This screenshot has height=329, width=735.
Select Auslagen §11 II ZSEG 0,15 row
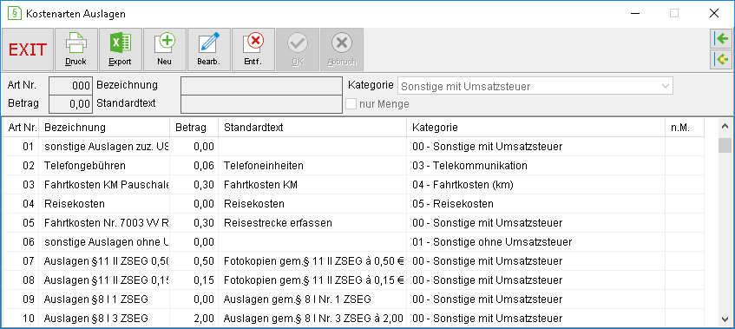[354, 280]
